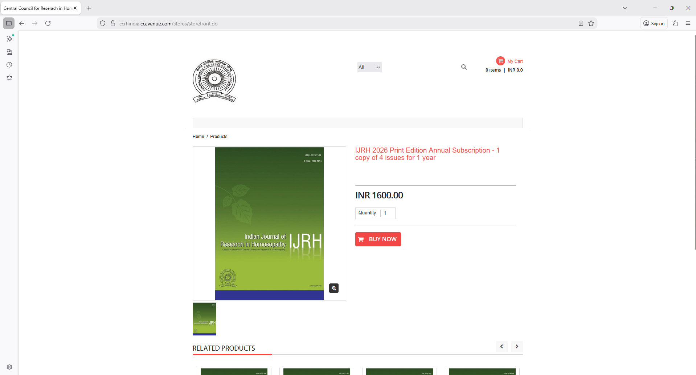Click the image zoom magnifier icon

[x=333, y=288]
